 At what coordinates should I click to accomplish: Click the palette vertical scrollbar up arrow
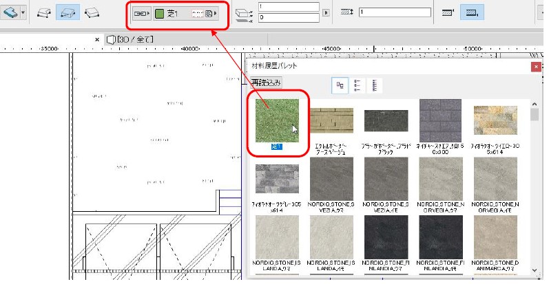535,103
